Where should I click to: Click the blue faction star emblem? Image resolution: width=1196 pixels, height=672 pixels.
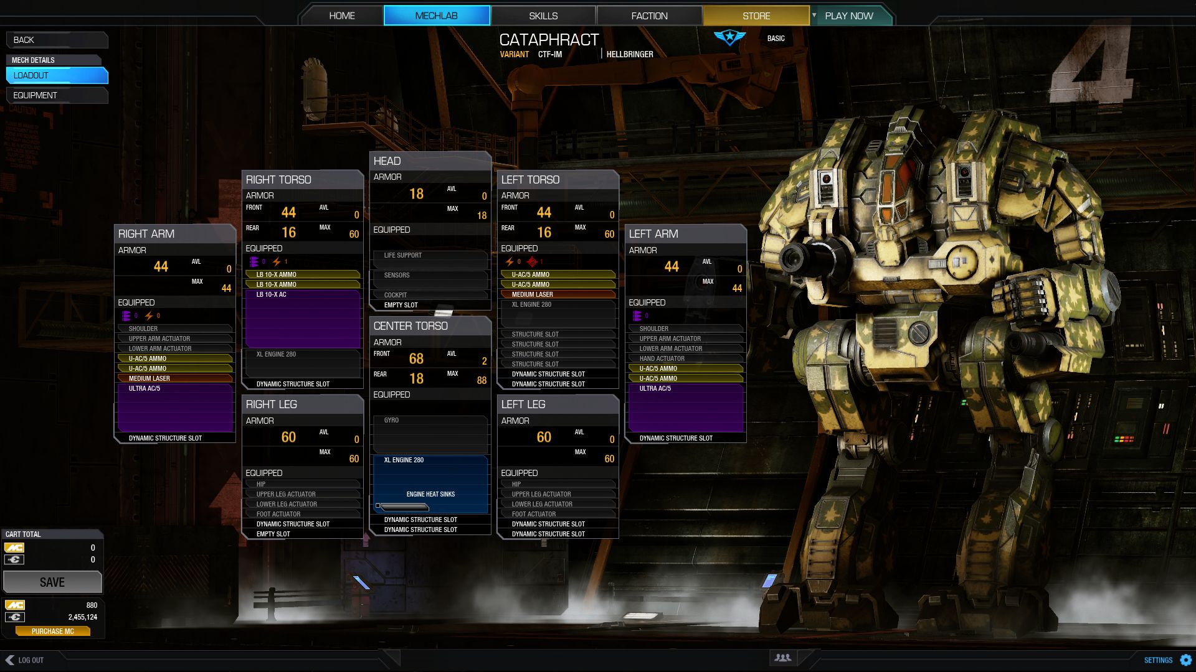729,37
